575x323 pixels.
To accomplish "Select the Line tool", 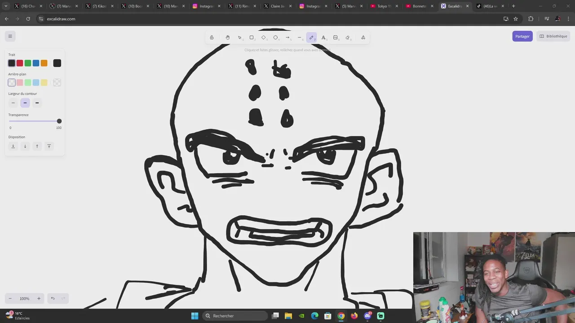I will (x=300, y=37).
